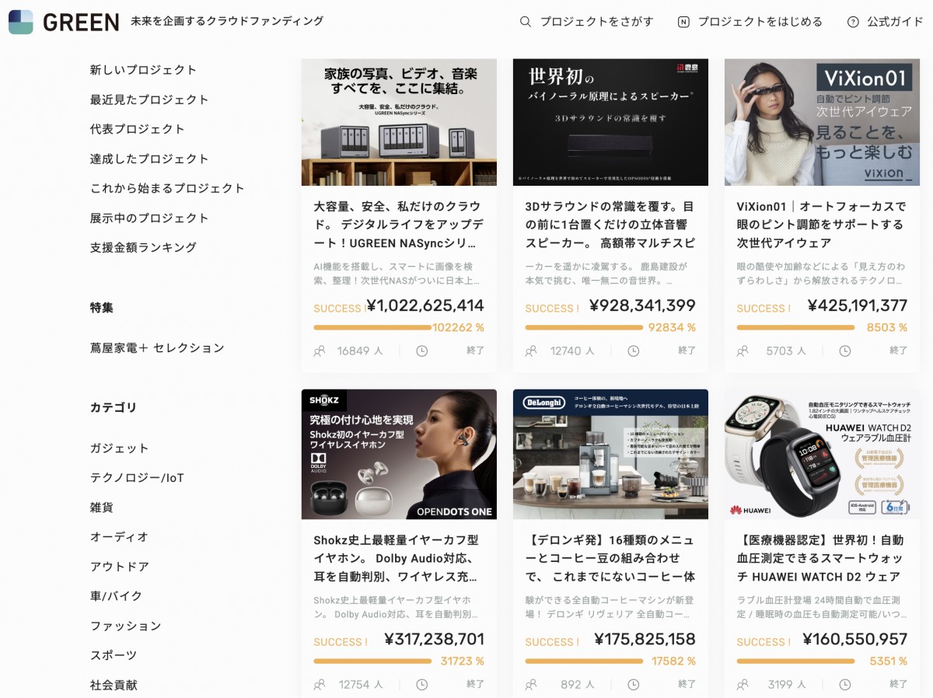The image size is (933, 698).
Task: Click title Shokz史上最軽量イヤーカフ型イヤホン
Action: (x=397, y=558)
